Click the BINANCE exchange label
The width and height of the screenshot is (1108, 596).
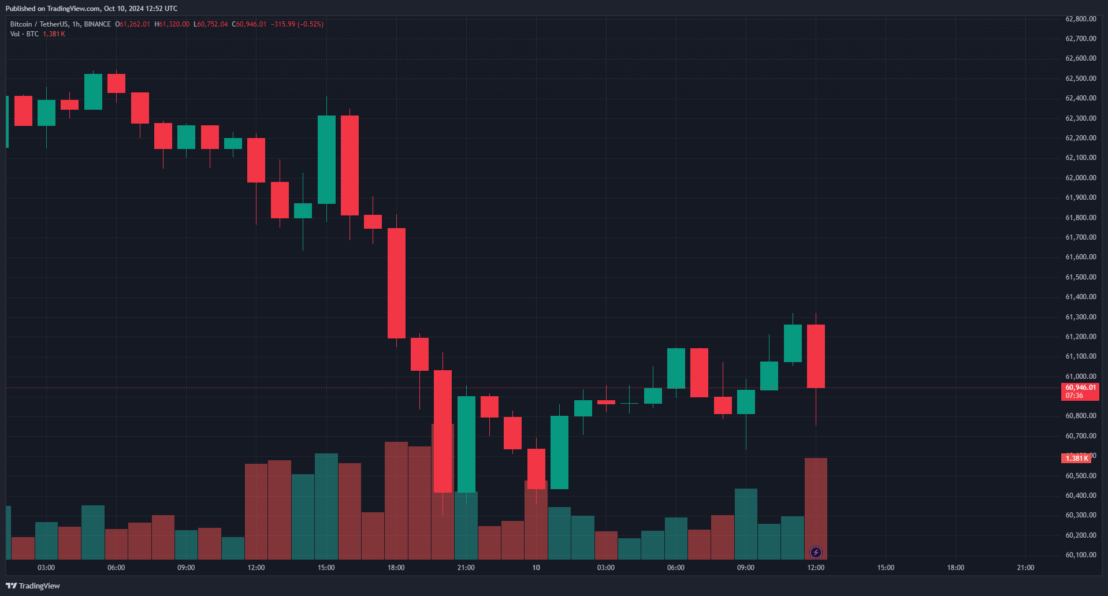tap(97, 24)
